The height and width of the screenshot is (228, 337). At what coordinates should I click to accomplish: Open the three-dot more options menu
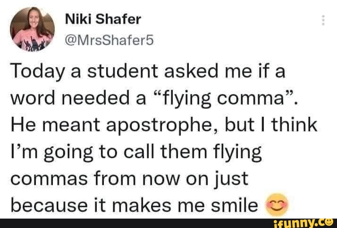coord(323,20)
